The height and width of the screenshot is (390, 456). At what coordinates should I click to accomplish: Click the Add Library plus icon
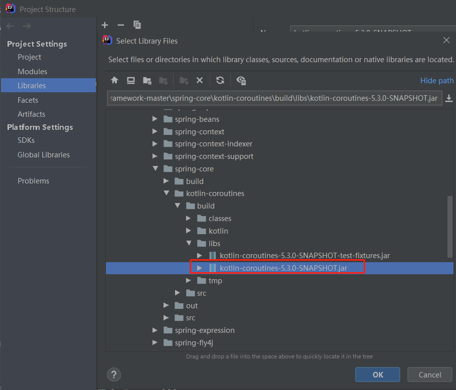click(104, 25)
